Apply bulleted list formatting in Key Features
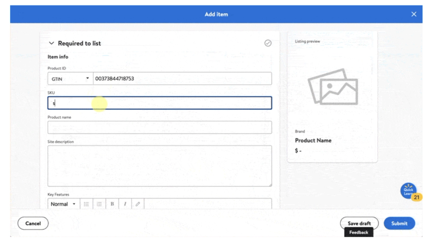Image resolution: width=425 pixels, height=243 pixels. point(87,204)
